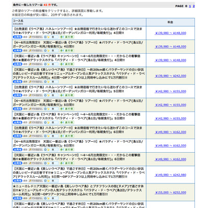The height and width of the screenshot is (208, 209).
Task: Click the 料金 column header
Action: pyautogui.click(x=170, y=22)
